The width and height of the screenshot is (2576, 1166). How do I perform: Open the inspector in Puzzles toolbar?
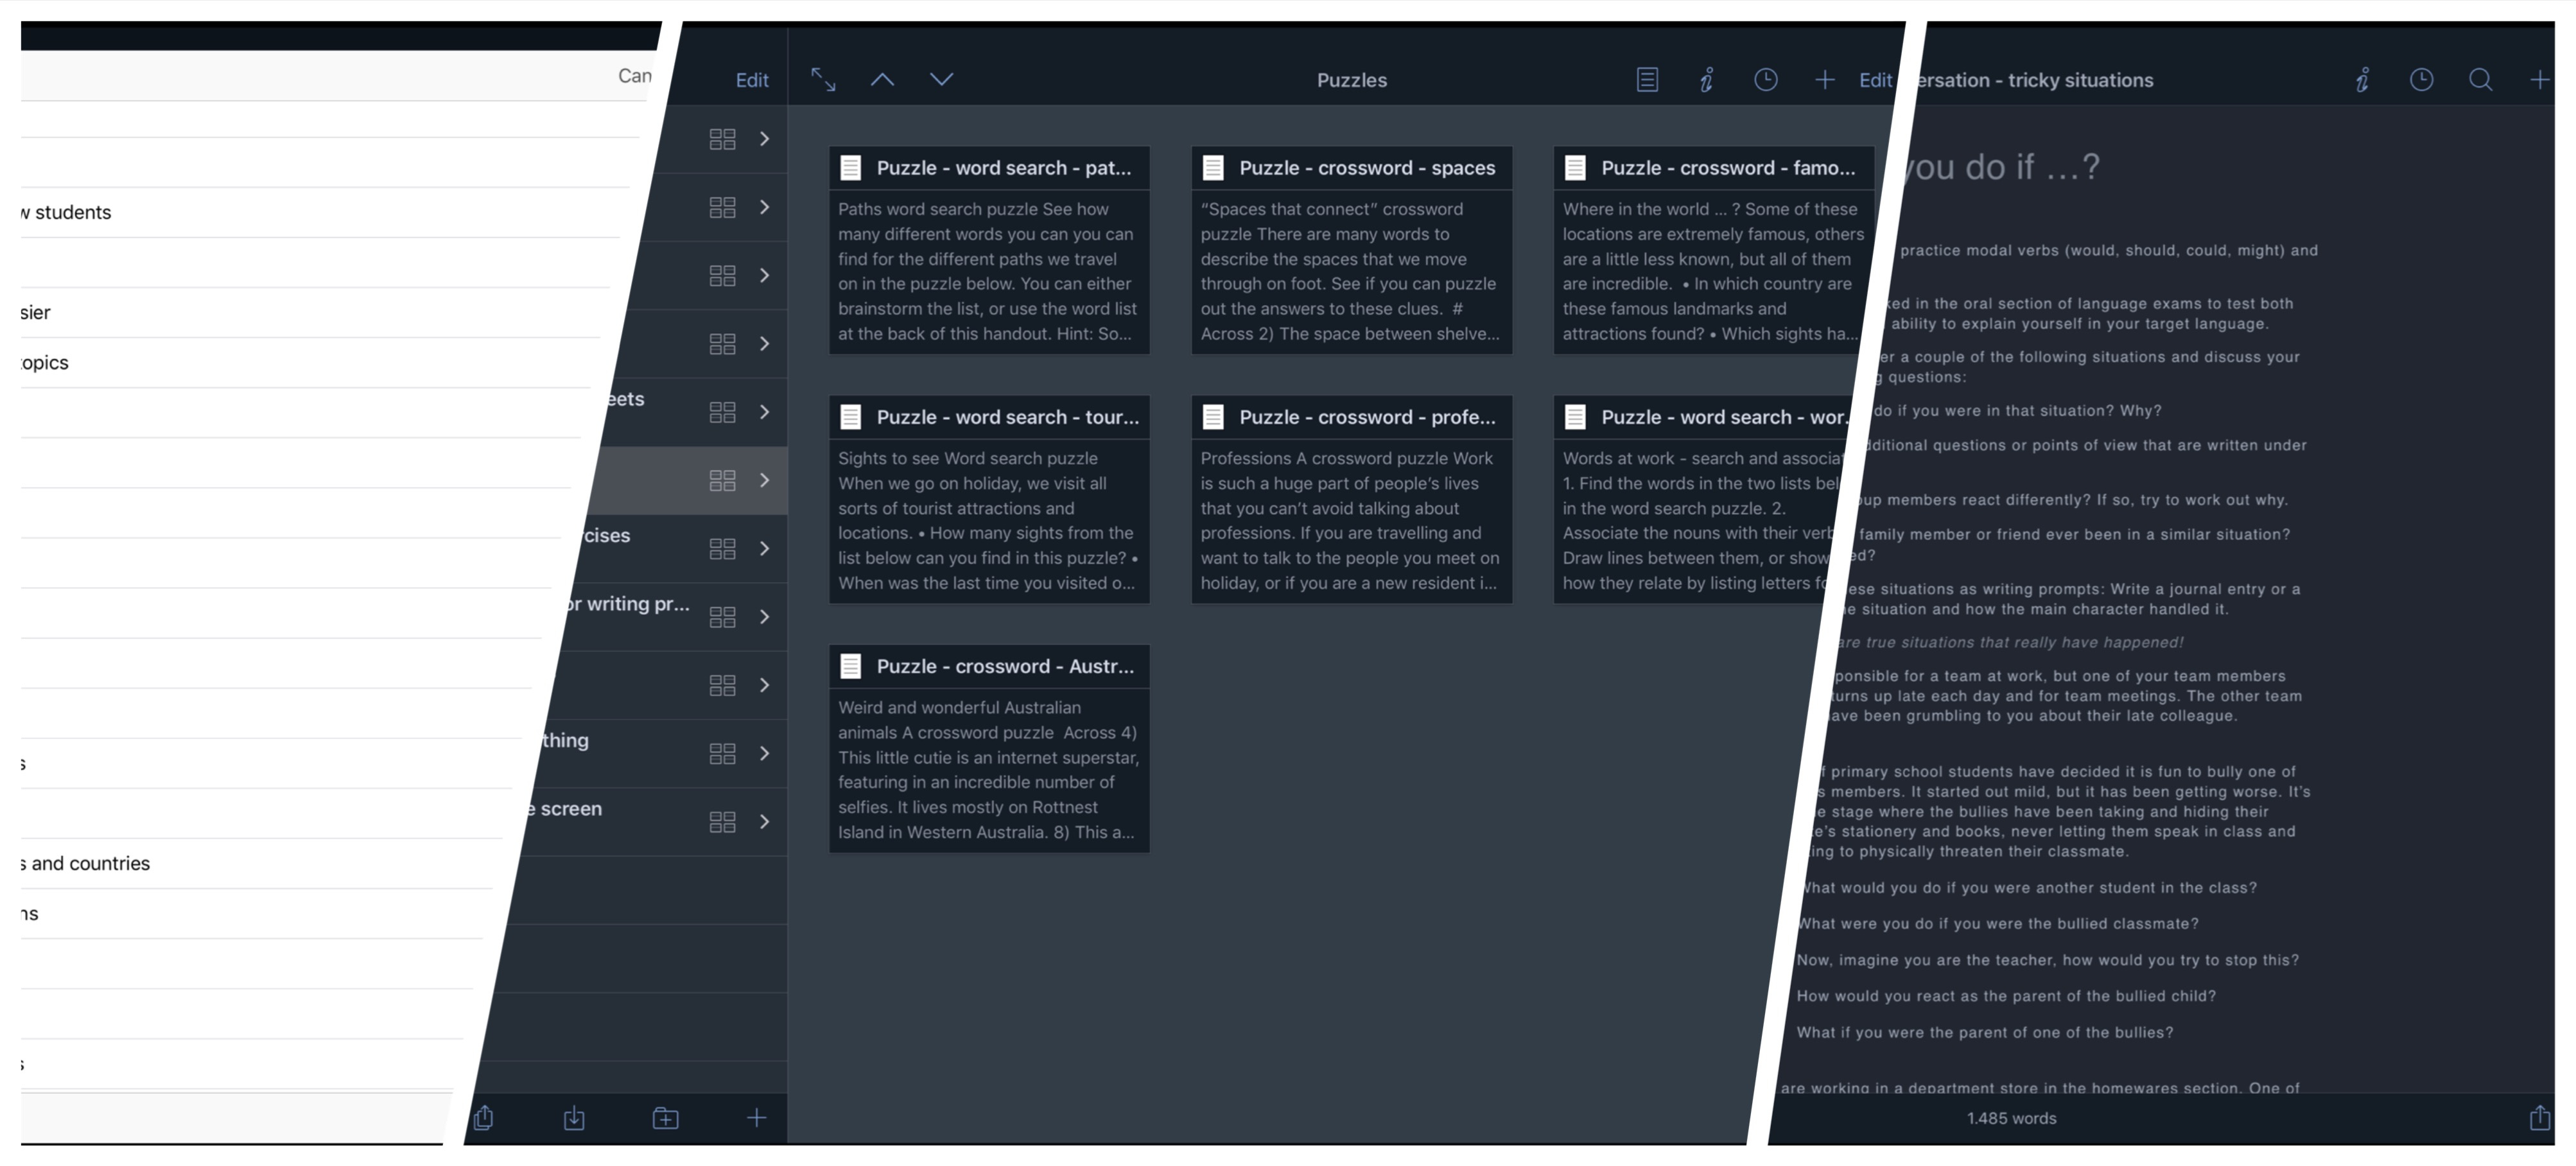coord(1706,80)
